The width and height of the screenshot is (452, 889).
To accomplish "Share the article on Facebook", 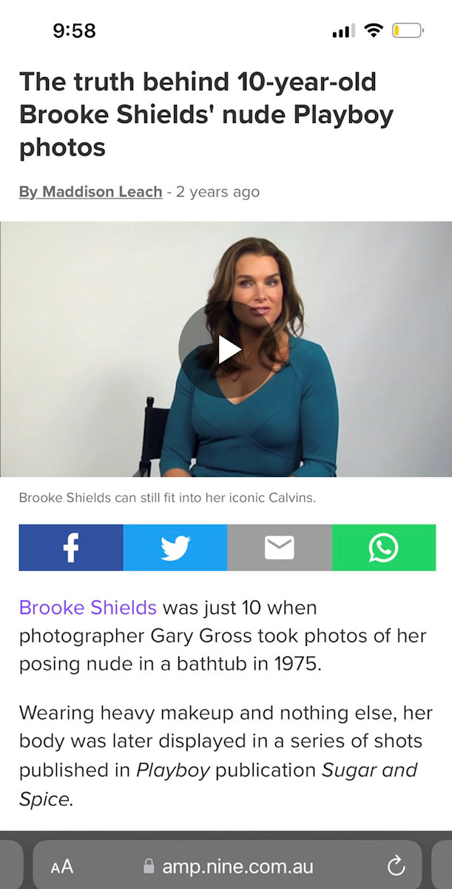I will [71, 547].
